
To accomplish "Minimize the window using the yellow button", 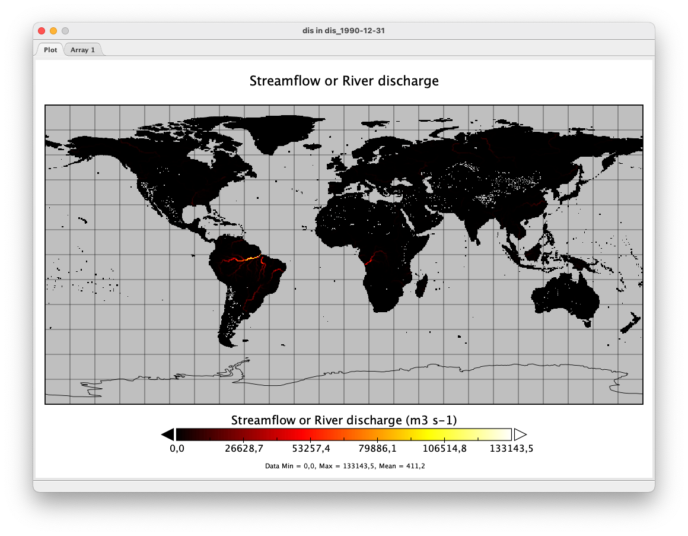I will click(53, 31).
